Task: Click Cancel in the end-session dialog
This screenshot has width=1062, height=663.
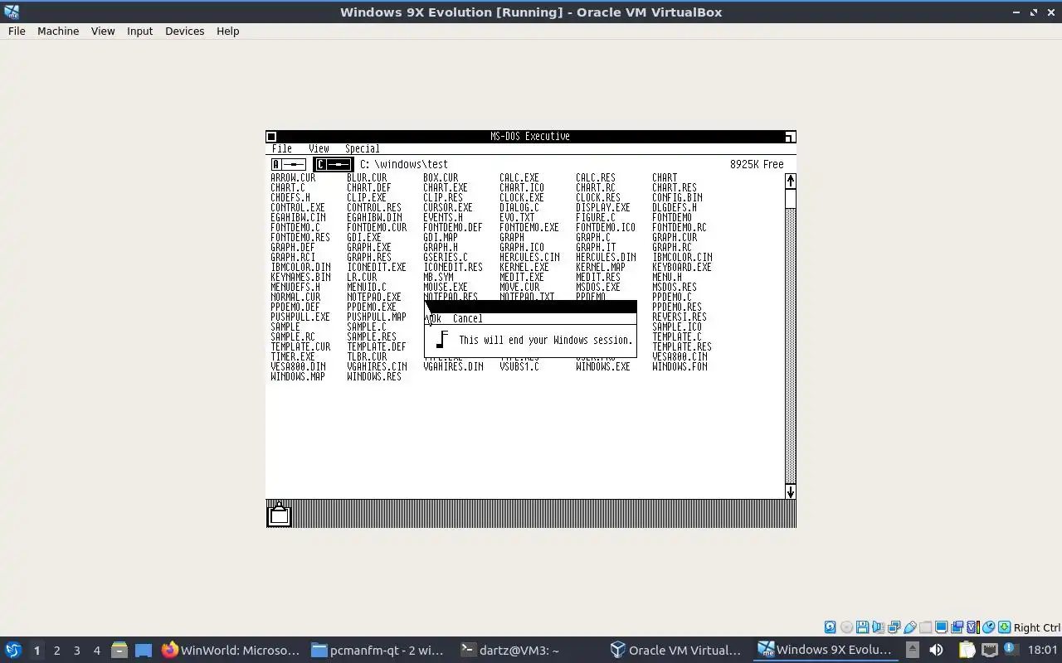Action: [467, 318]
